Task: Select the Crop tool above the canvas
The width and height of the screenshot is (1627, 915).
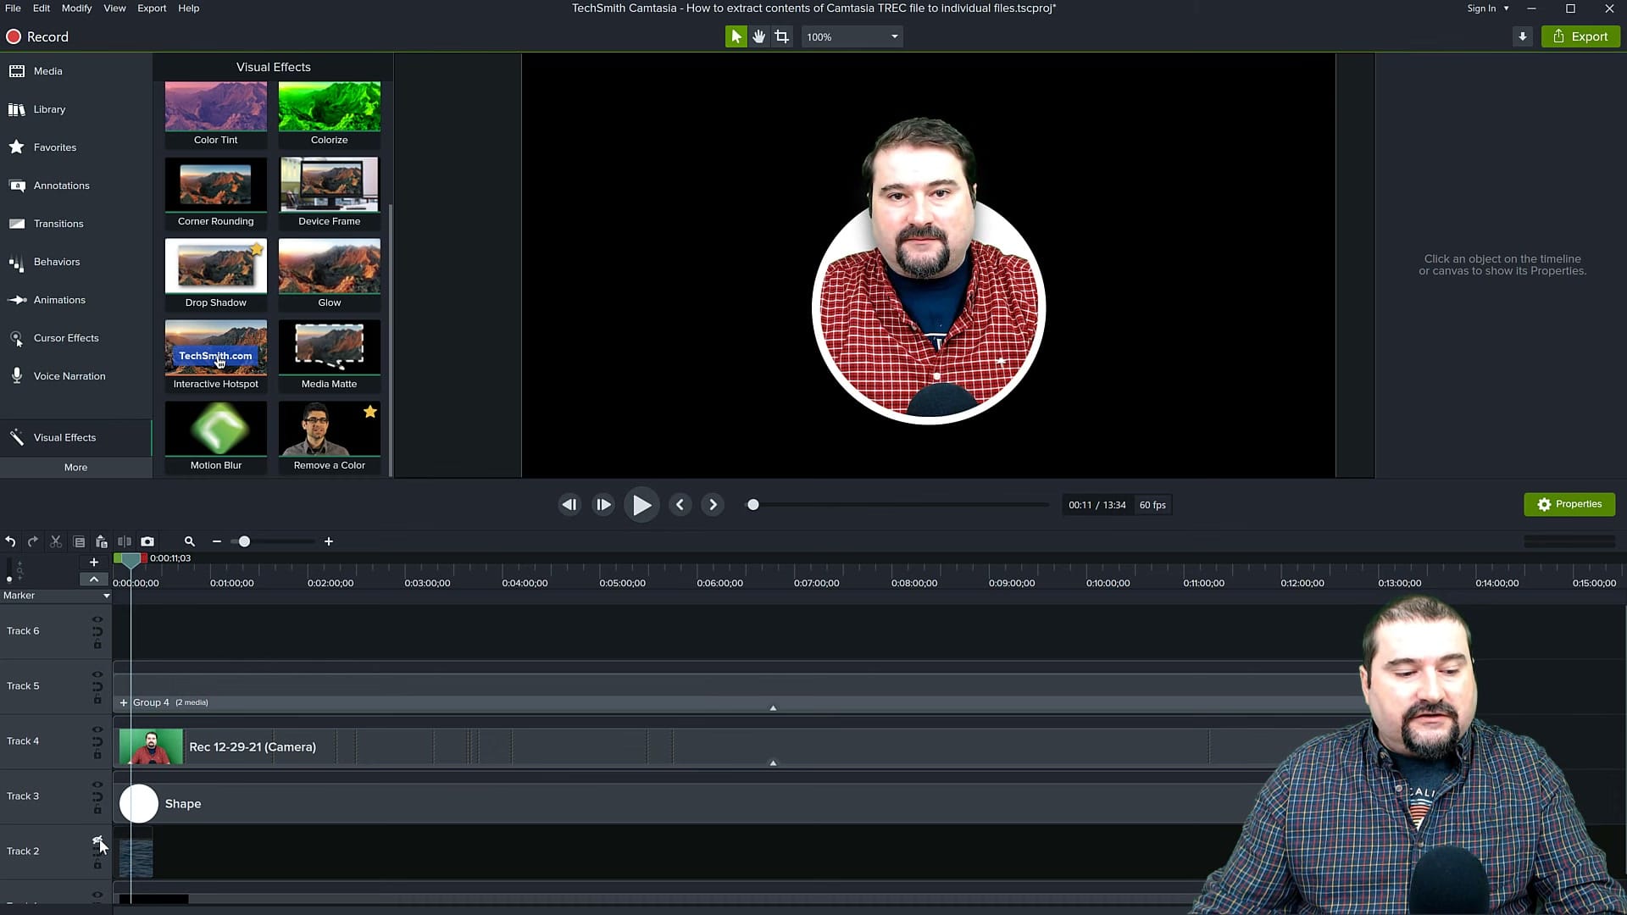Action: 781,36
